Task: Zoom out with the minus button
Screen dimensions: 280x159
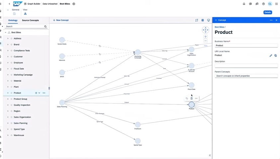Action: pyautogui.click(x=206, y=41)
